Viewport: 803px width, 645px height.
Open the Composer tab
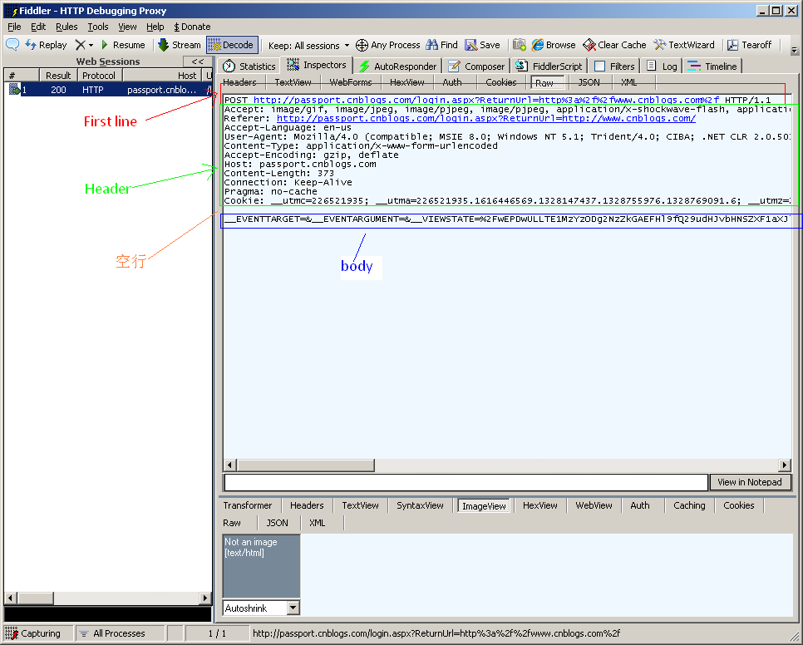pos(476,66)
